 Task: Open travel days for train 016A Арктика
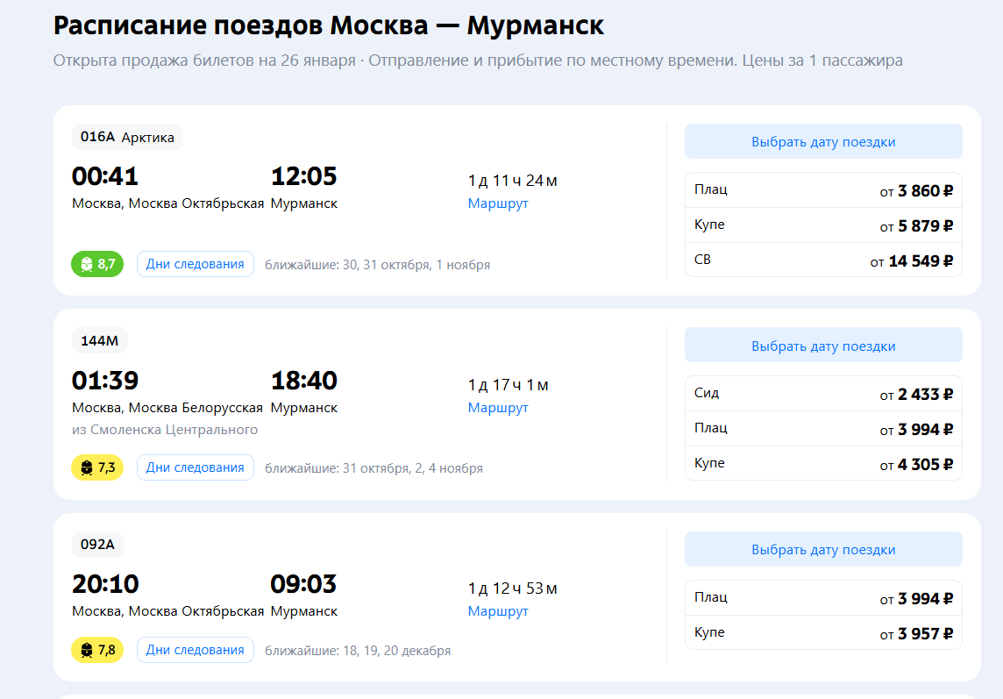point(196,264)
